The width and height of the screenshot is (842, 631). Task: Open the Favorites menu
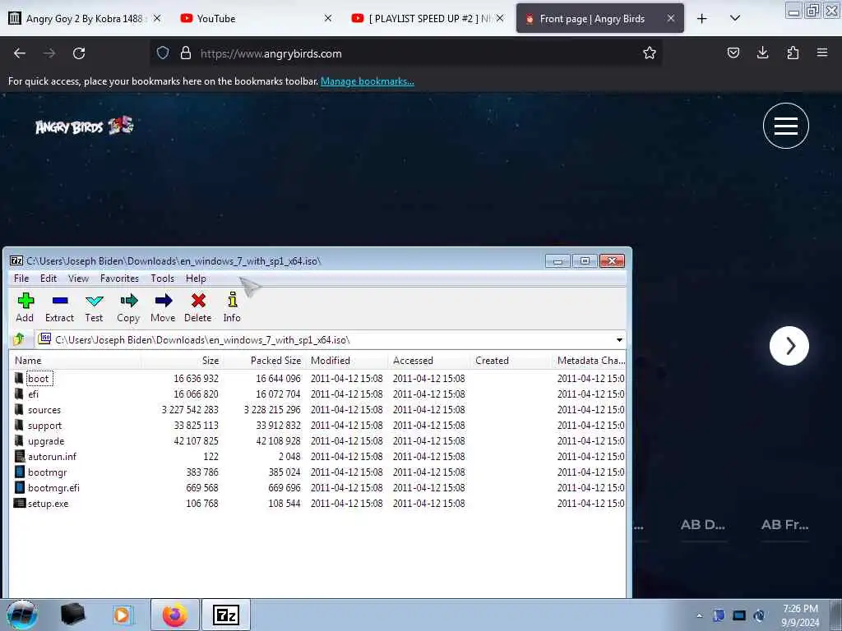(x=119, y=279)
